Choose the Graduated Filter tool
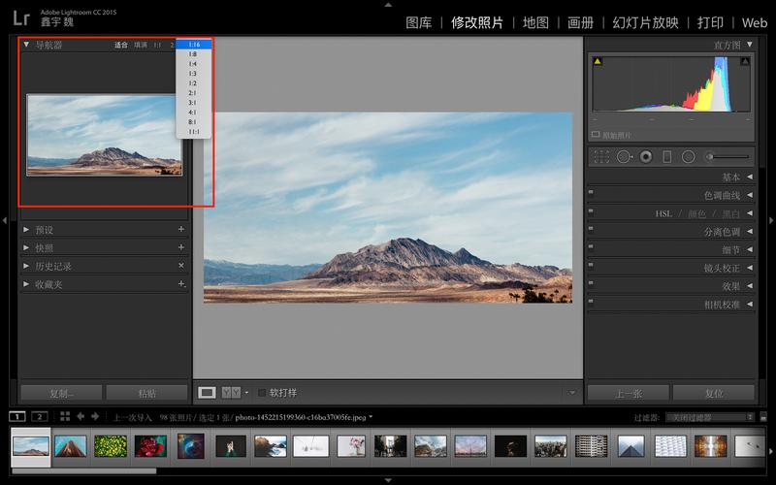Image resolution: width=776 pixels, height=485 pixels. point(666,156)
